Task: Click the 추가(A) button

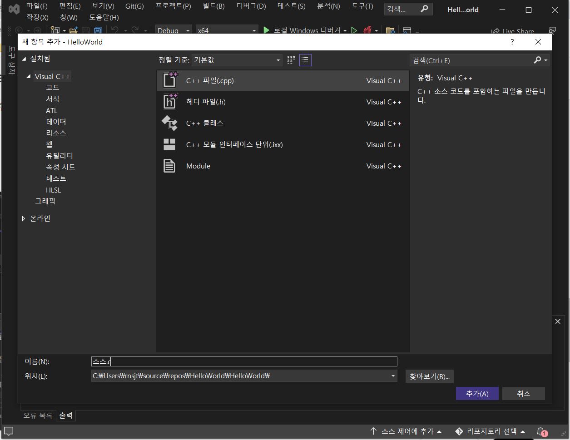Action: pos(477,394)
